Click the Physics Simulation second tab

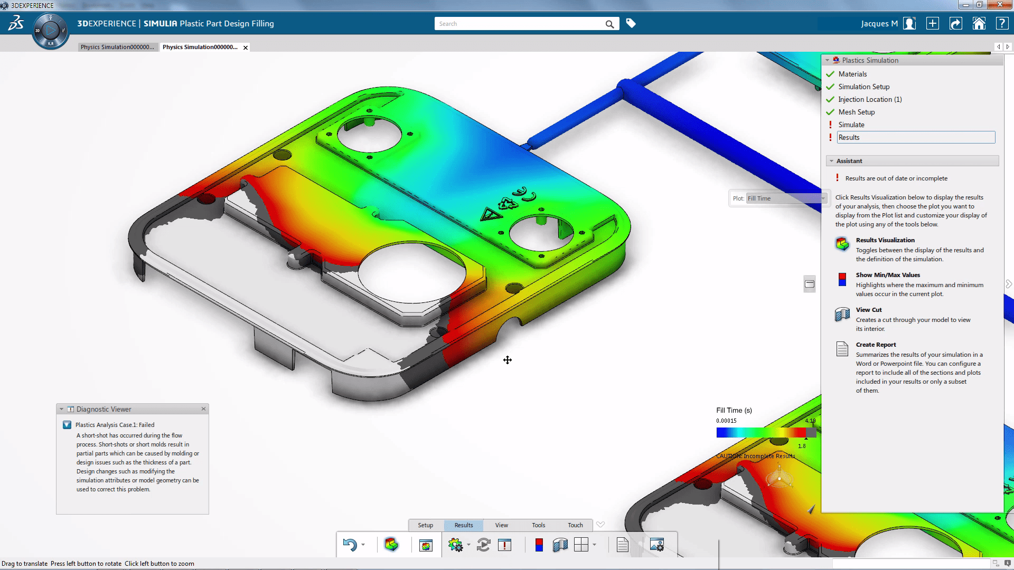pyautogui.click(x=200, y=46)
